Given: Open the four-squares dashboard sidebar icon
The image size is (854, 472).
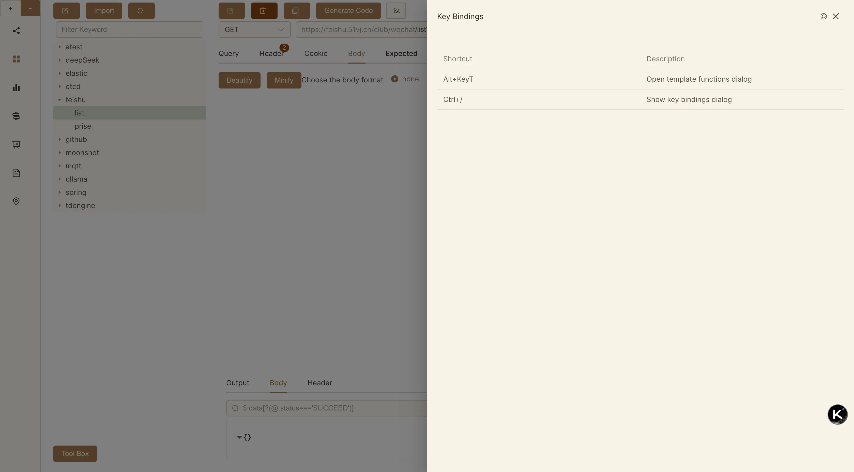Looking at the screenshot, I should point(16,59).
